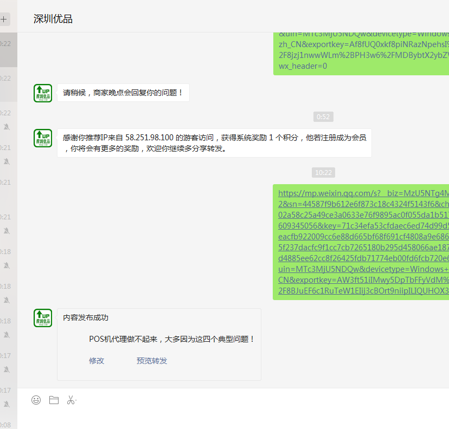The image size is (449, 429).
Task: Click the 深圳优品 chat title at top
Action: 53,19
